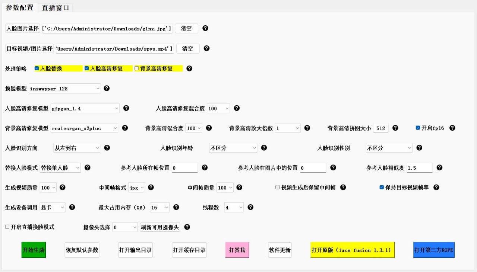
Task: Toggle the 背景高清修复 checkbox
Action: click(137, 68)
